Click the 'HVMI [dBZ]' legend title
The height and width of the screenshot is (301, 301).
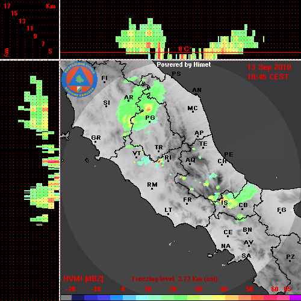click(83, 279)
